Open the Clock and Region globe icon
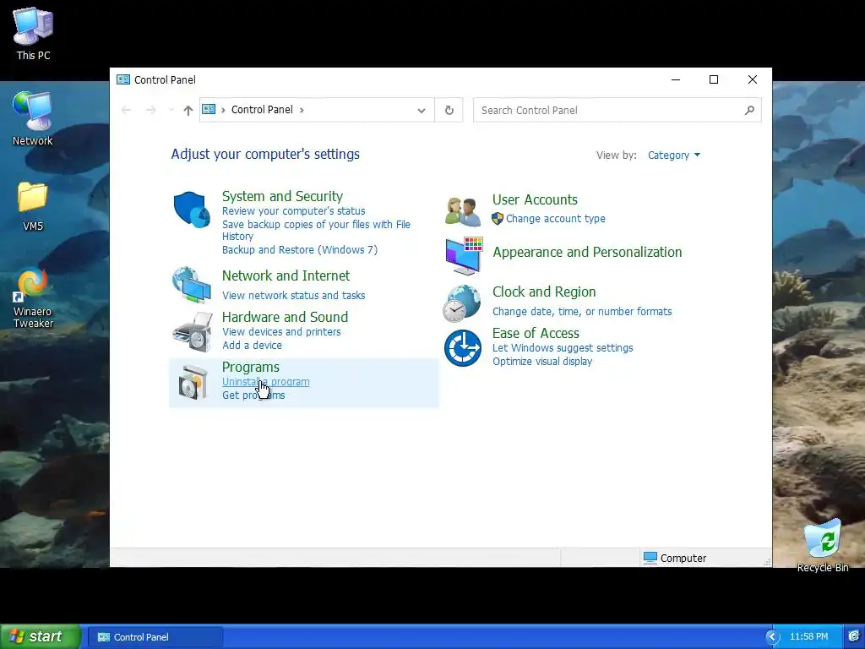The image size is (865, 649). 462,303
